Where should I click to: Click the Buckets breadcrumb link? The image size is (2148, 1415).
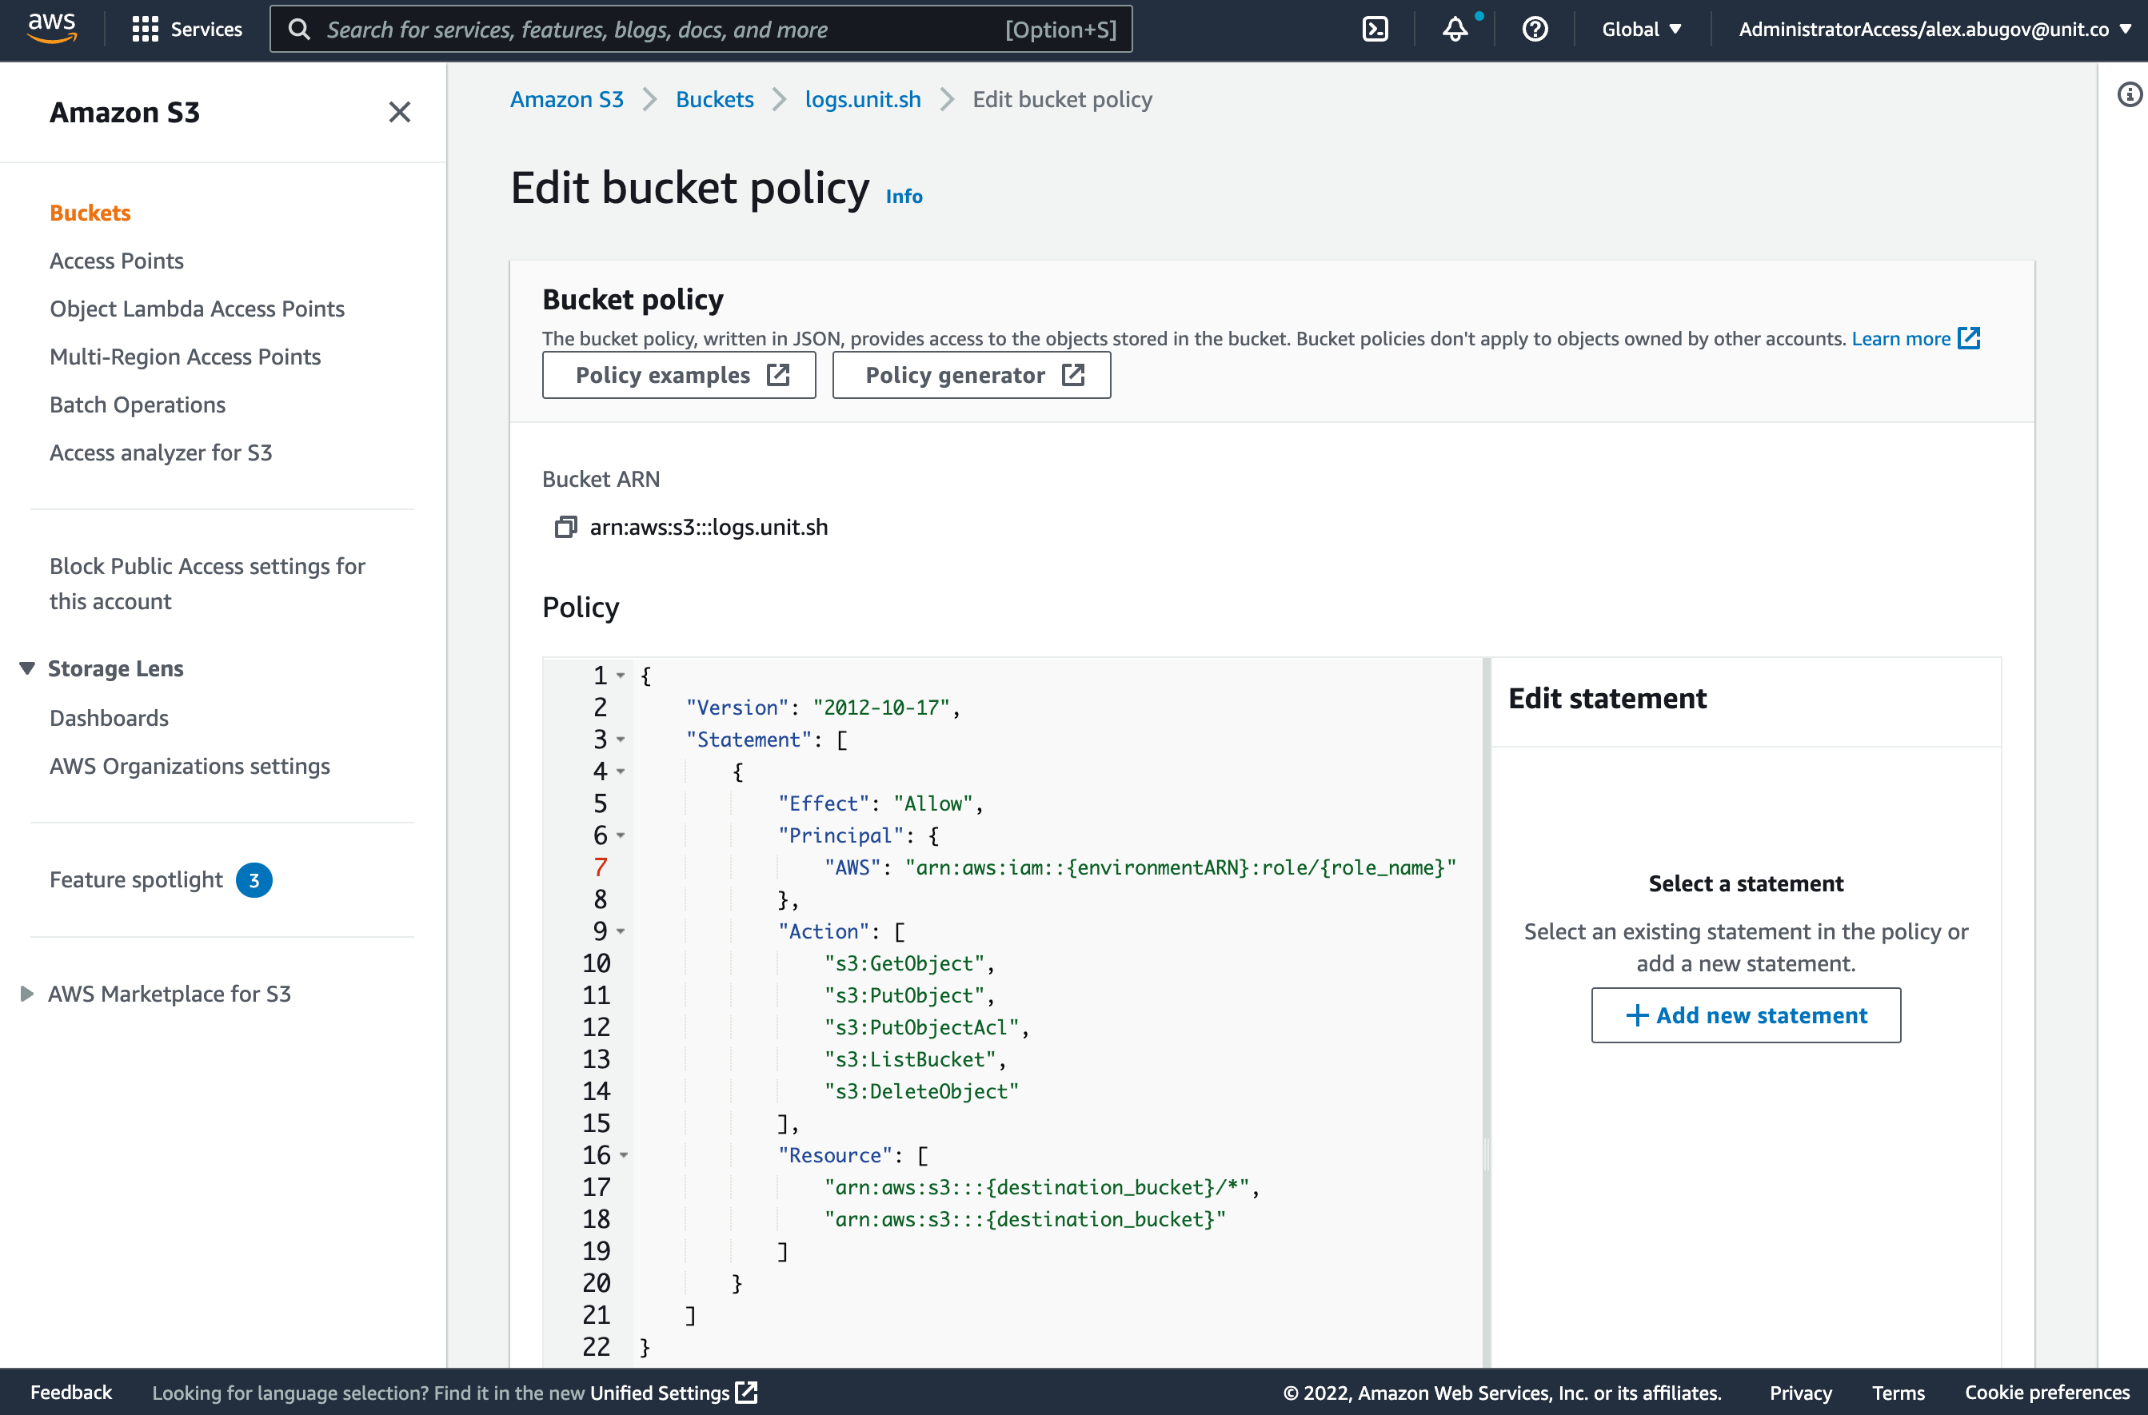[715, 98]
